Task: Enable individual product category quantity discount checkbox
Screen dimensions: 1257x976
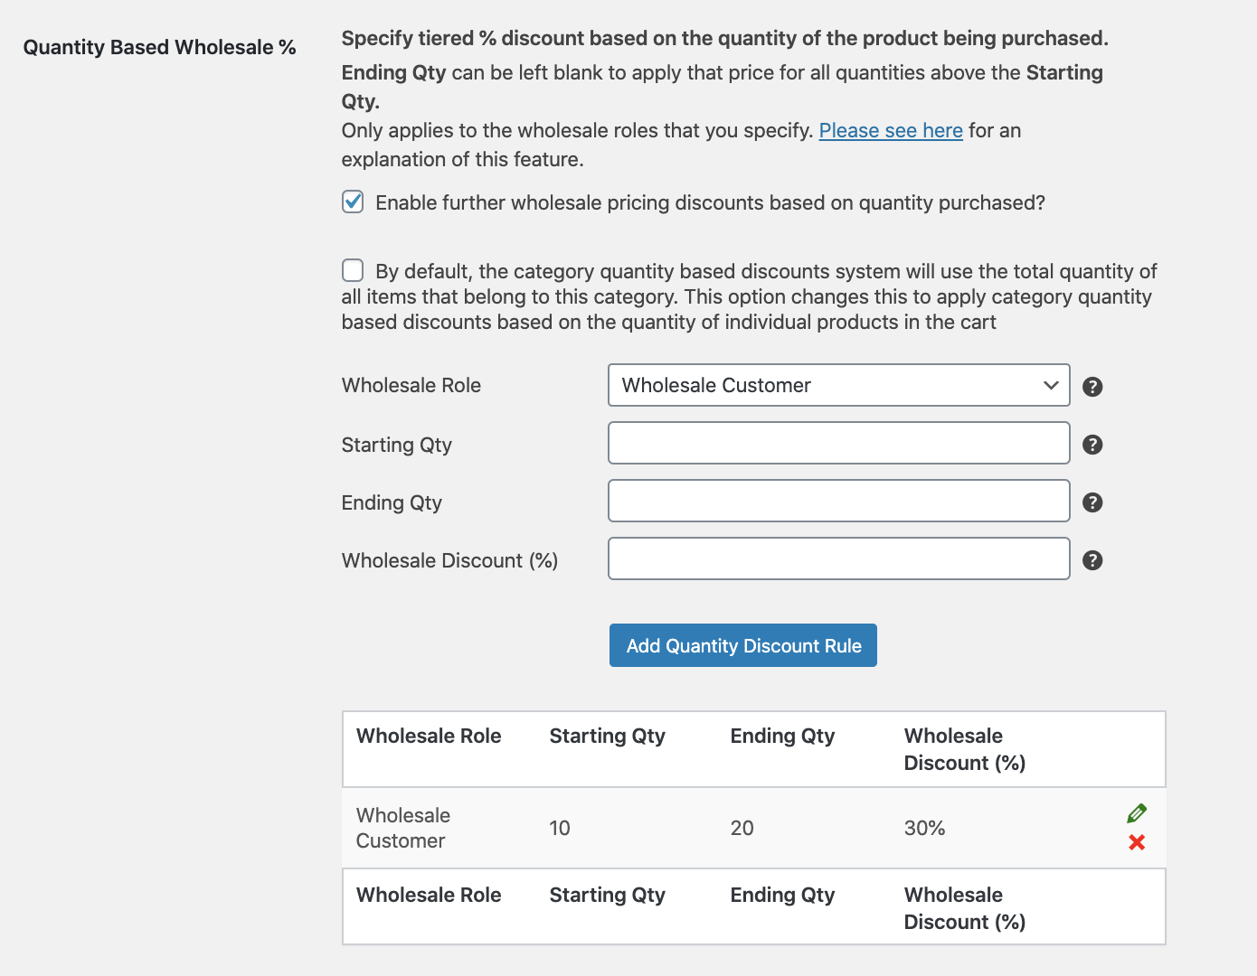Action: click(353, 270)
